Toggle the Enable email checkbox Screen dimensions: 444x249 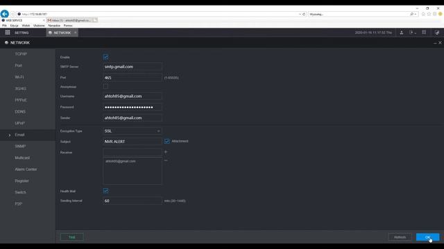[x=105, y=57]
